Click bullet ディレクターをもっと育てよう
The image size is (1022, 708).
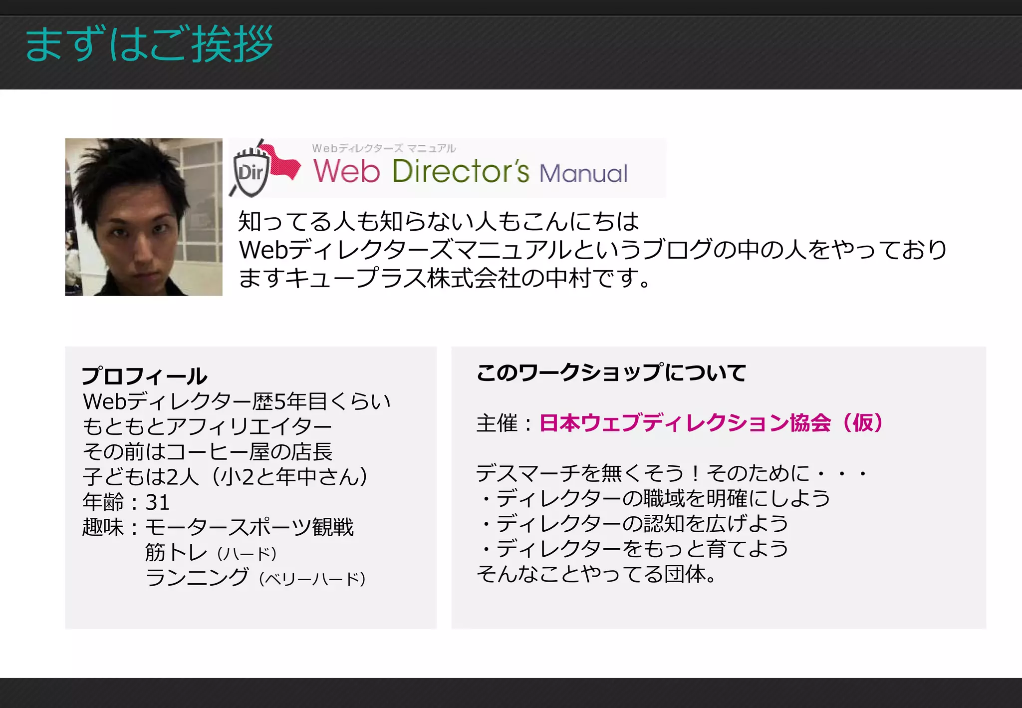(x=633, y=549)
